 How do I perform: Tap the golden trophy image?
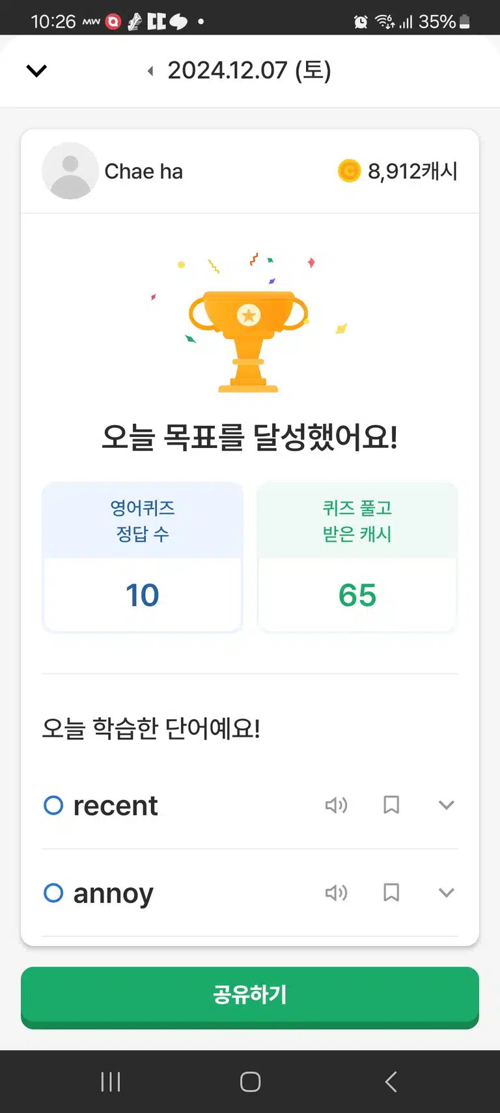point(248,340)
